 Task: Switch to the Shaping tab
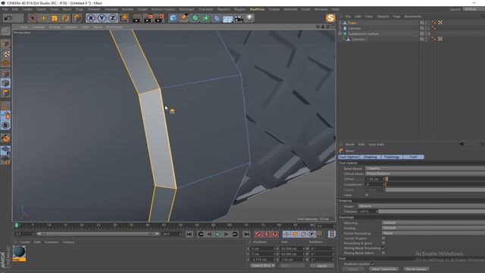coord(371,157)
